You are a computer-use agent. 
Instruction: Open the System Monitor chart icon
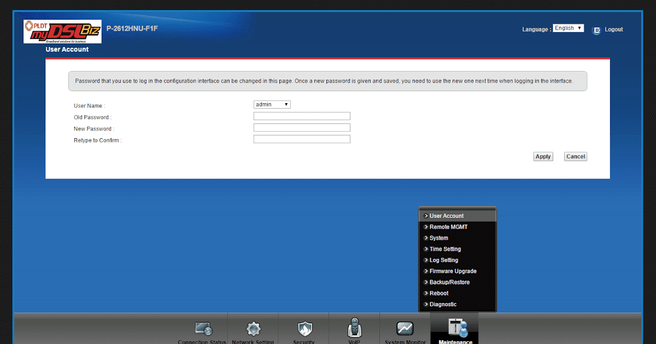click(405, 329)
